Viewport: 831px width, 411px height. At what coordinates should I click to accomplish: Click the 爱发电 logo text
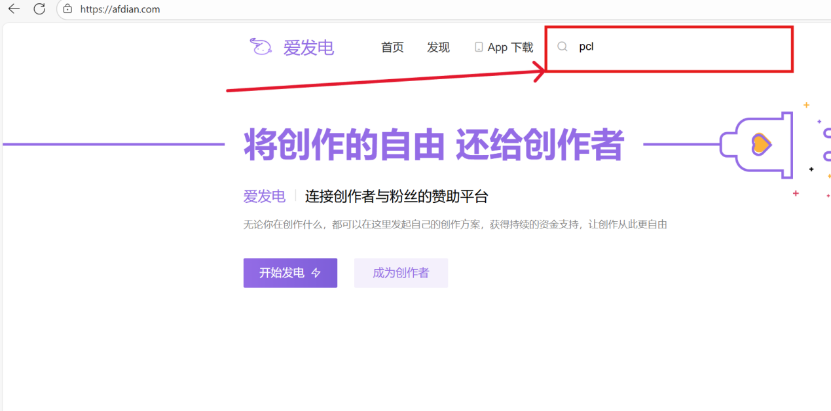point(309,47)
